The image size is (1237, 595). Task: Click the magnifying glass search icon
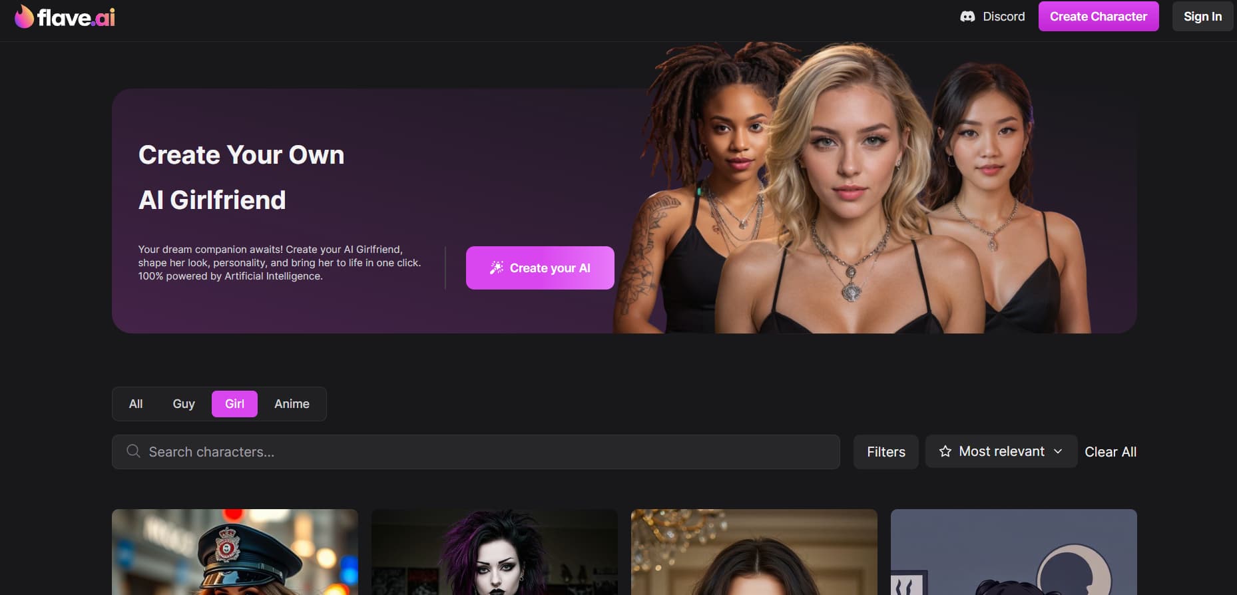pos(133,451)
